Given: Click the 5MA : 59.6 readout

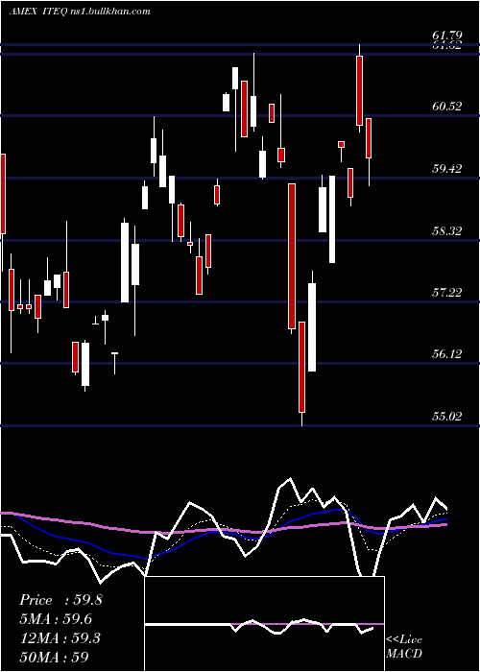Looking at the screenshot, I should click(56, 619).
